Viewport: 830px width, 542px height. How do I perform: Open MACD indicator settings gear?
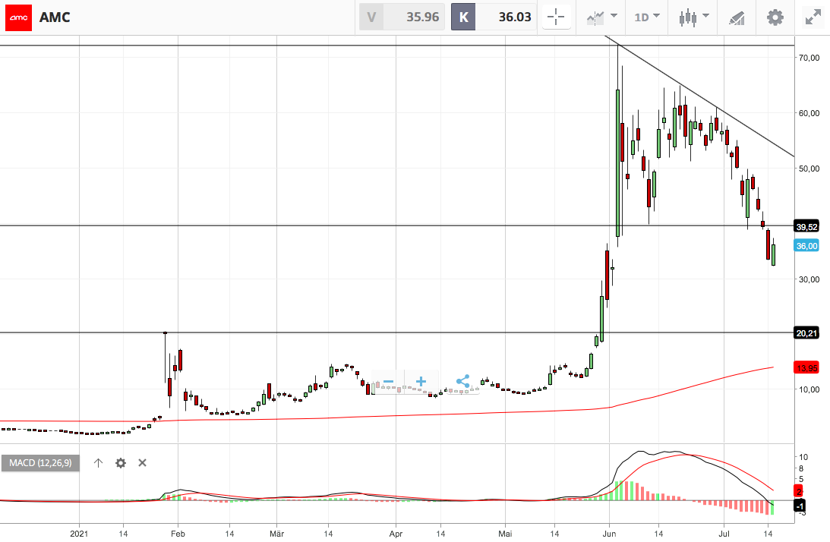[x=121, y=463]
